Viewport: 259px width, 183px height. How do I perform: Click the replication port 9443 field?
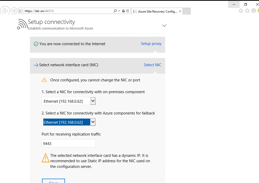[x=69, y=143]
